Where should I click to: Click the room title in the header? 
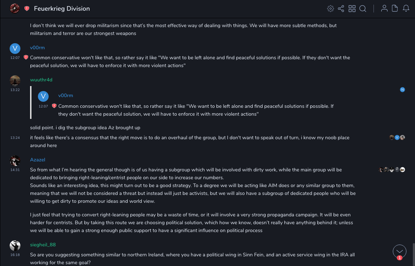(x=62, y=9)
